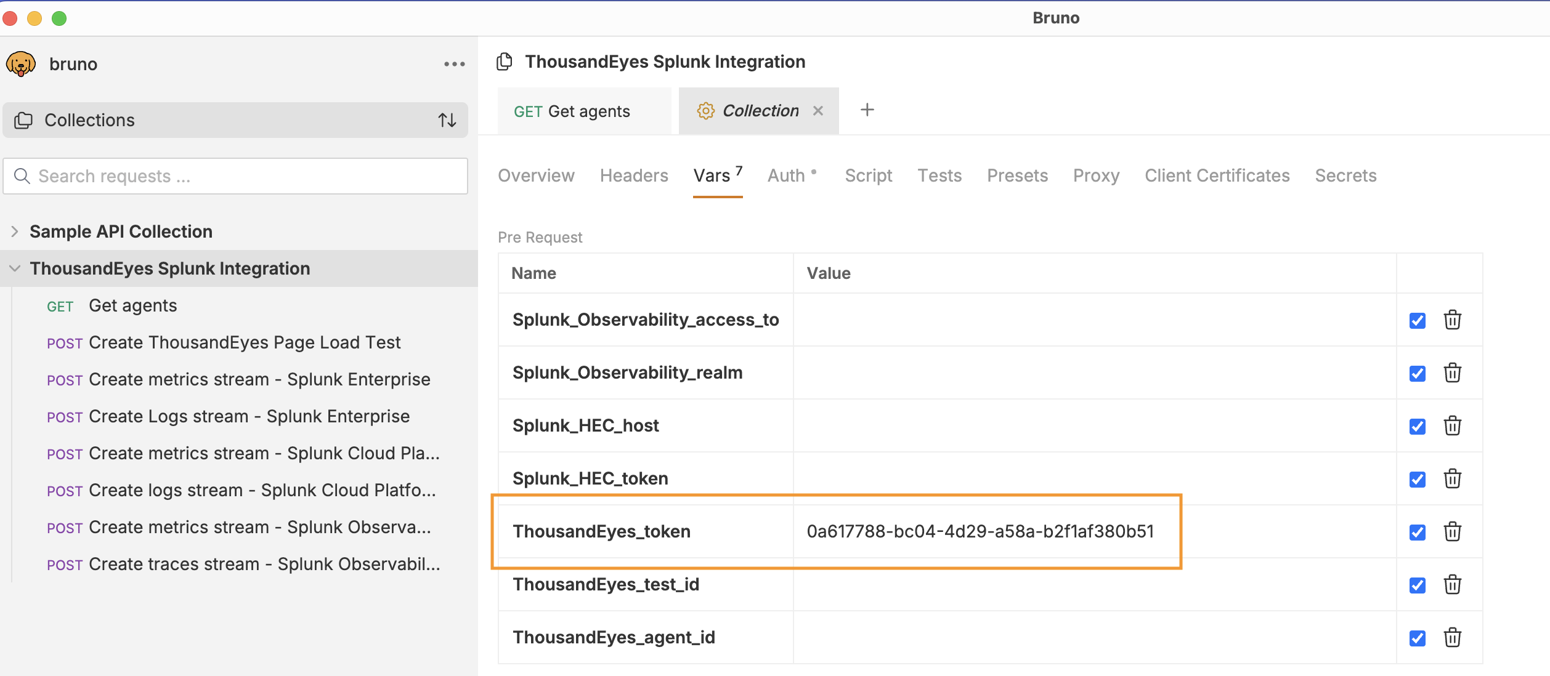The width and height of the screenshot is (1550, 676).
Task: Open the Create ThousandEyes Page Load Test request
Action: coord(244,342)
